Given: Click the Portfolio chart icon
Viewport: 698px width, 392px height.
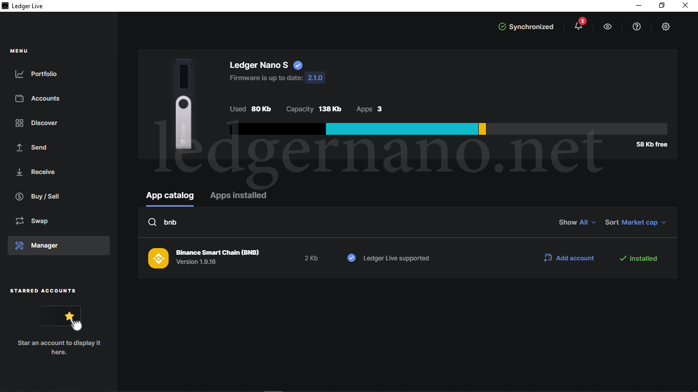Looking at the screenshot, I should (x=19, y=74).
